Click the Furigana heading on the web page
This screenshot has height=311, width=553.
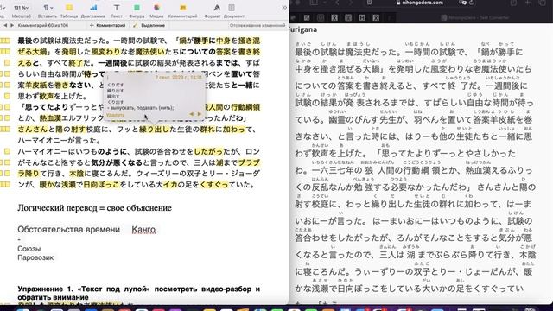[303, 29]
